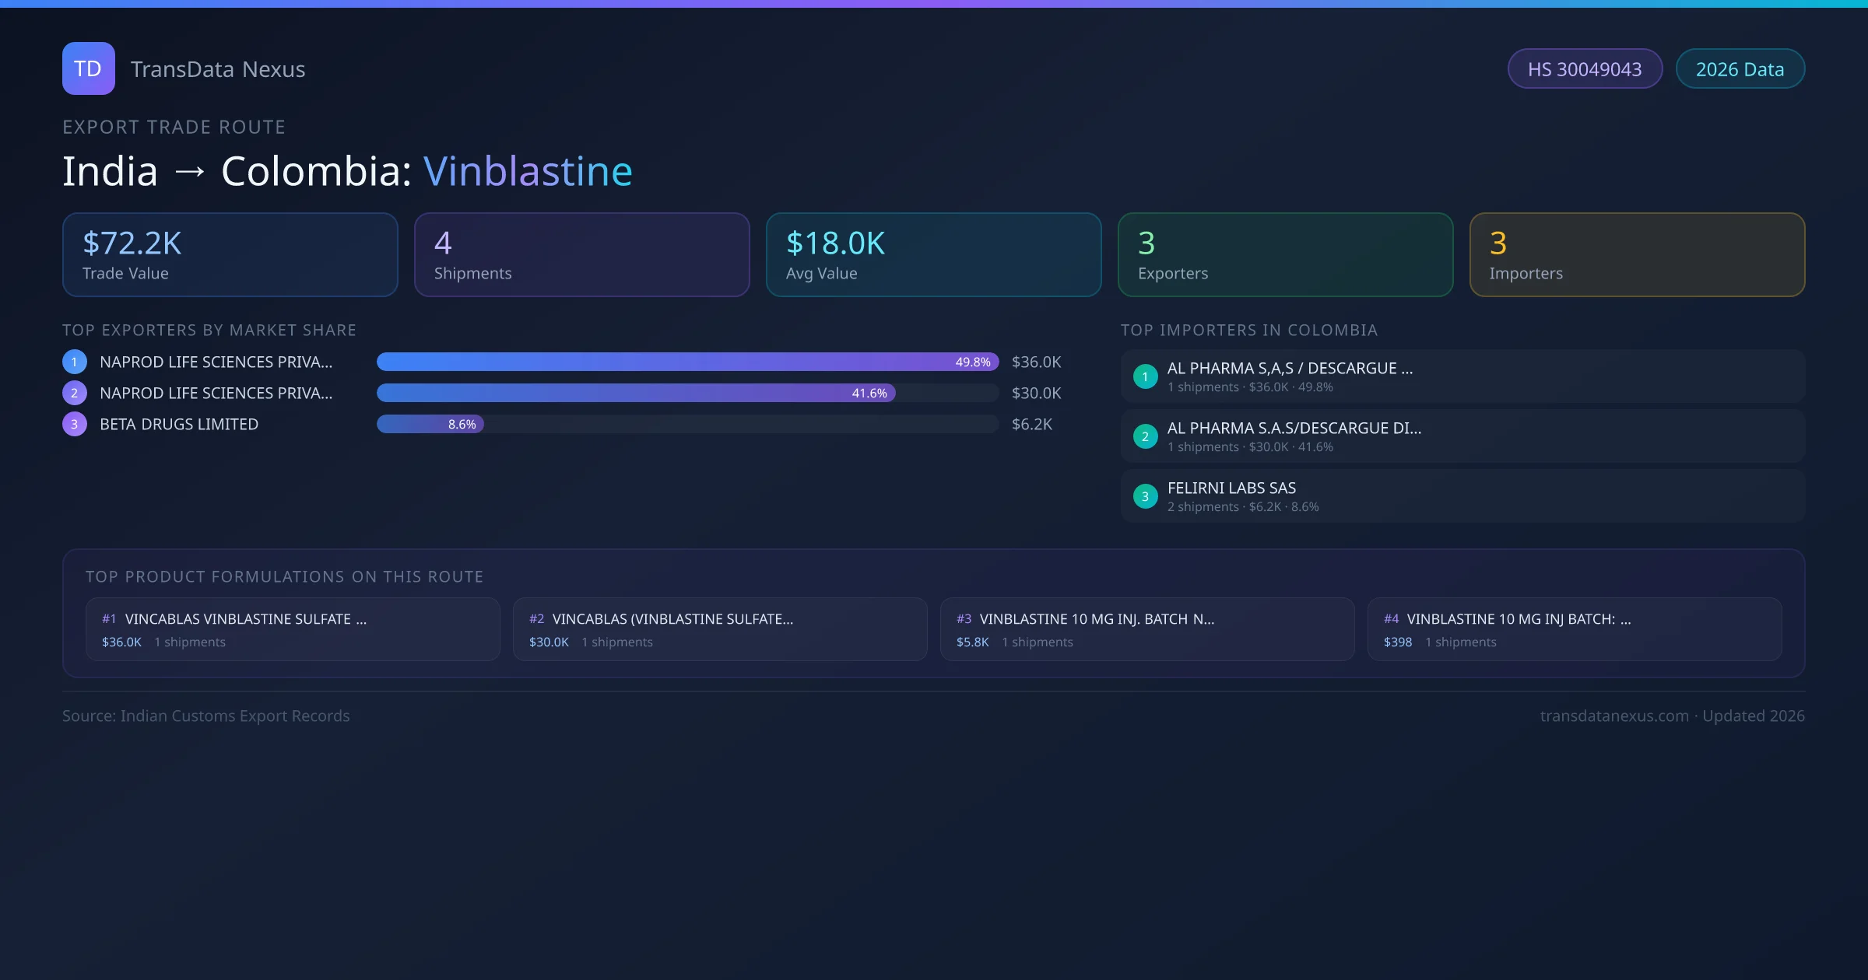Screen dimensions: 1868x980
Task: Click green rank 3 badge for Felirni Labs
Action: pyautogui.click(x=1145, y=496)
